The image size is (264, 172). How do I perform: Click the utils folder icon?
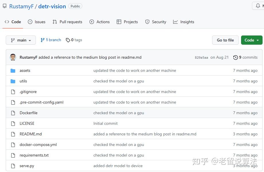coord(13,81)
